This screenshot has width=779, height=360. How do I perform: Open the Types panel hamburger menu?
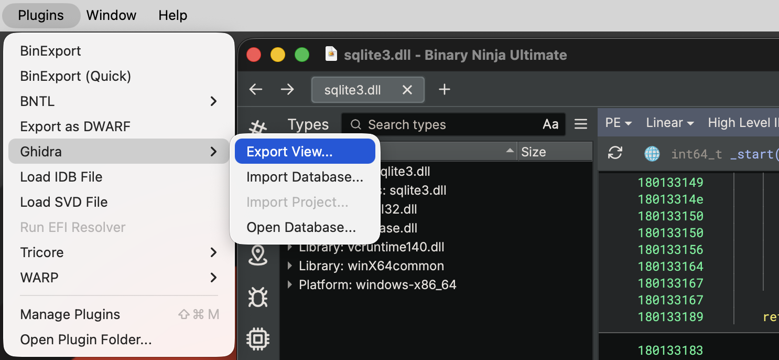pyautogui.click(x=581, y=124)
